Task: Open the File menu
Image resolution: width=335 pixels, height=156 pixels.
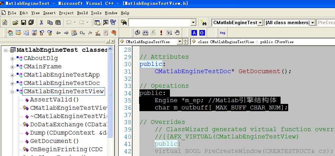Action: pyautogui.click(x=12, y=13)
